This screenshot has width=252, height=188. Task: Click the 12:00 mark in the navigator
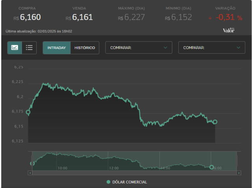coord(114,168)
